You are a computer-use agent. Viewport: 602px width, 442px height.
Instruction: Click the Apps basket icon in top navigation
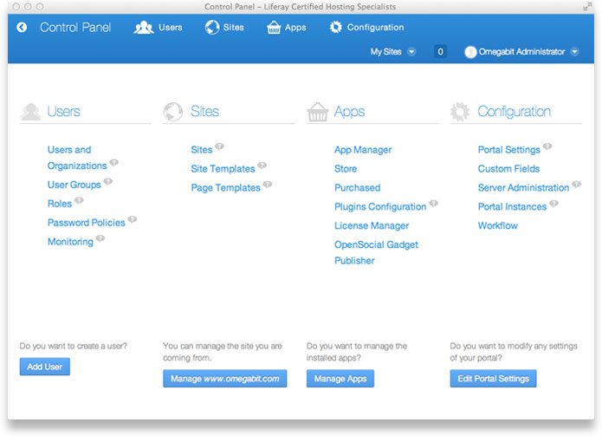[274, 27]
